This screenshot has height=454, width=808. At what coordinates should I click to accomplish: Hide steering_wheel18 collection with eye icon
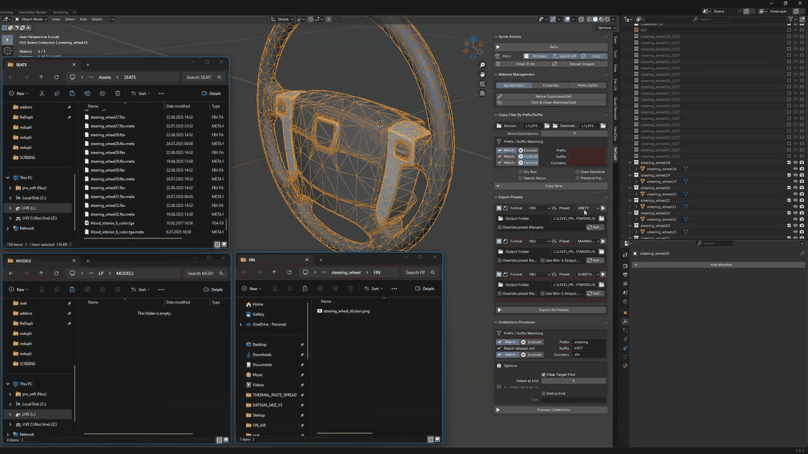[795, 163]
